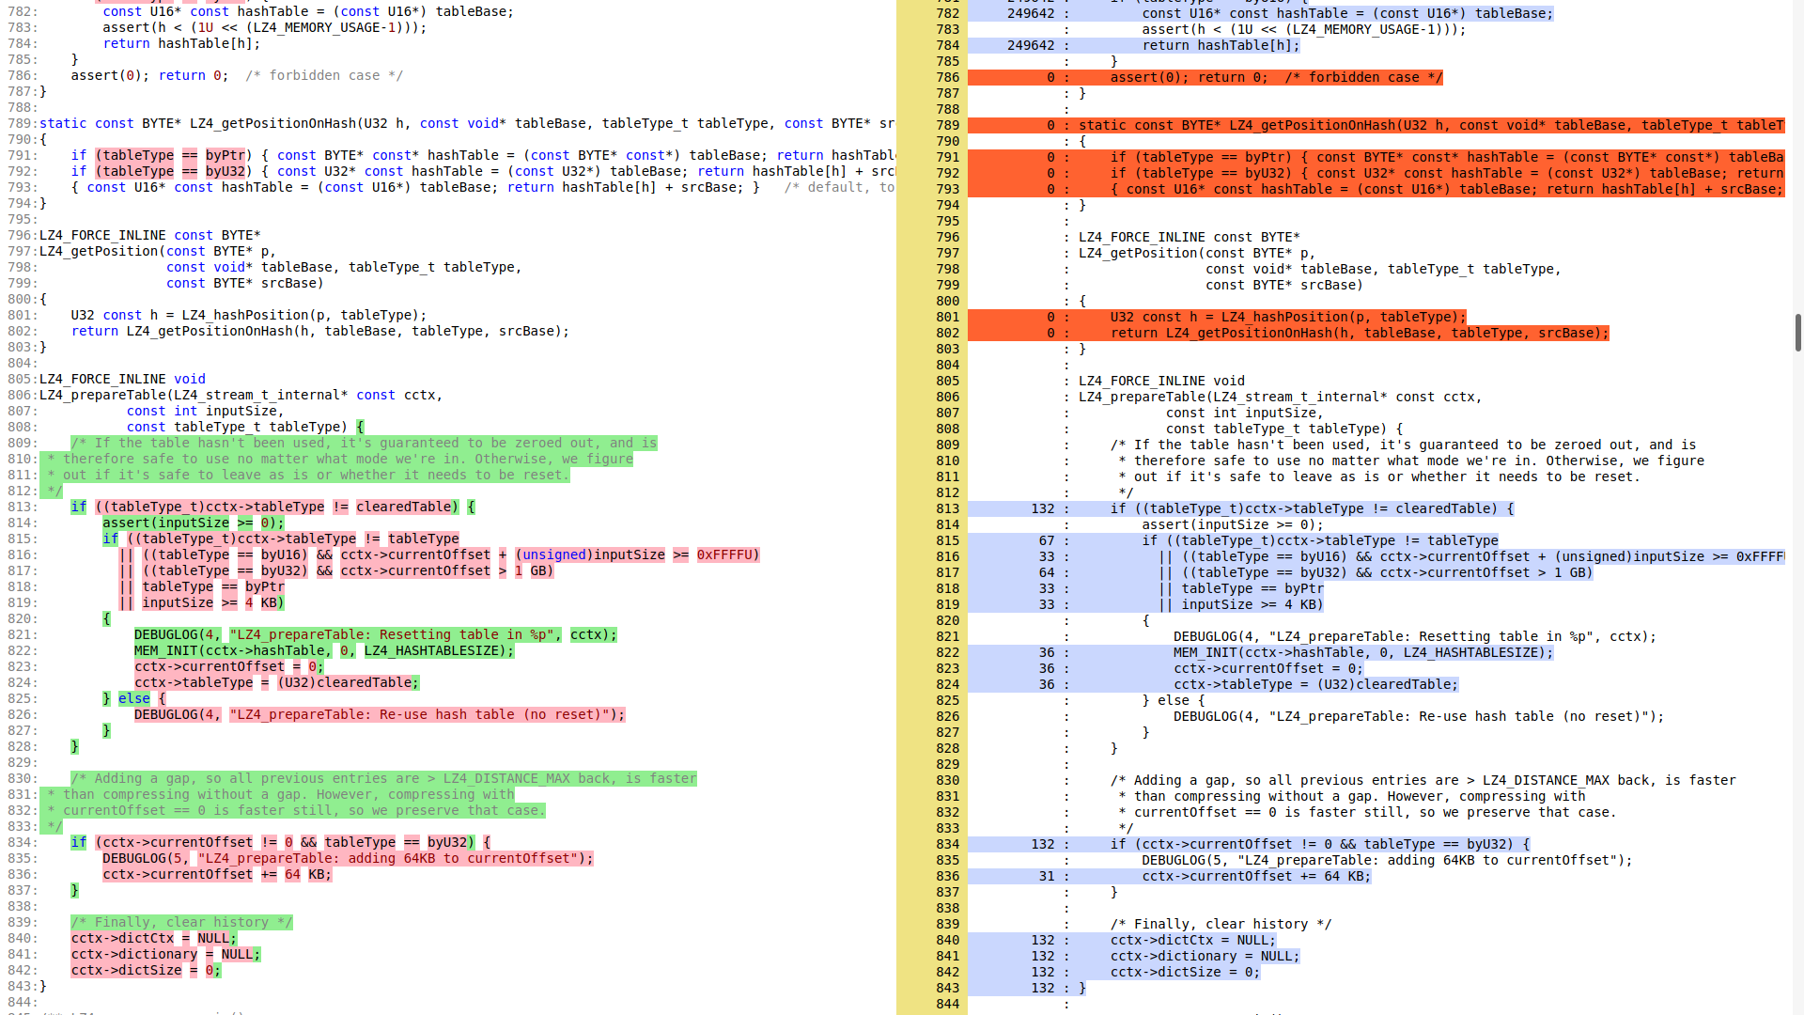
Task: Click 'LZ4_getPosition(const BYTE* p,' in left pane
Action: point(158,251)
